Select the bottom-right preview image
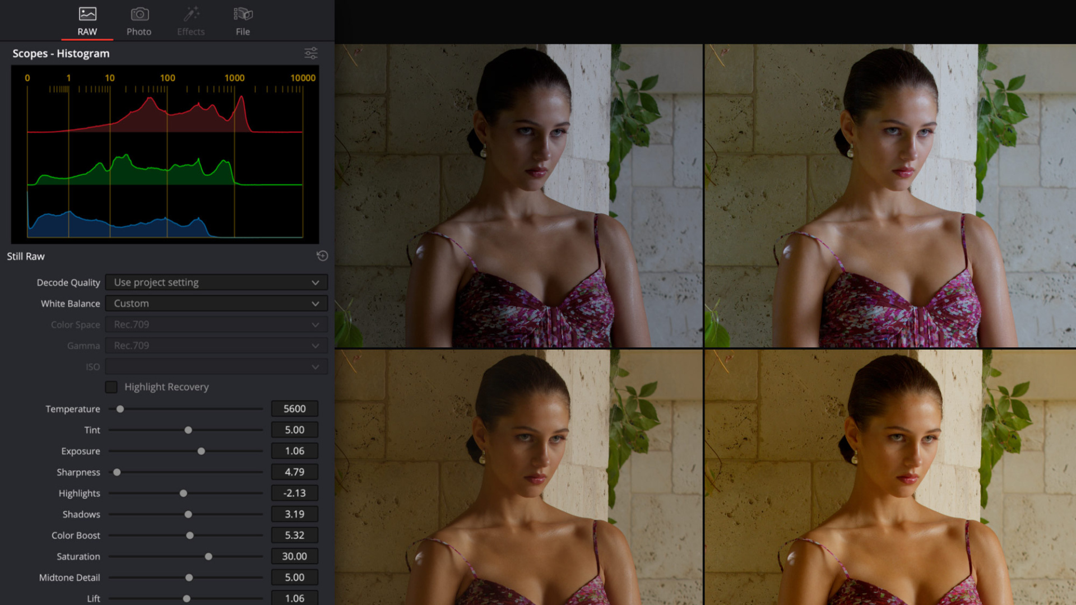 tap(890, 477)
